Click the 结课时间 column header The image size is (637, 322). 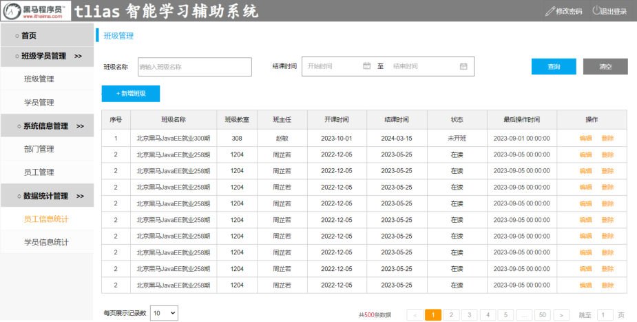(397, 119)
